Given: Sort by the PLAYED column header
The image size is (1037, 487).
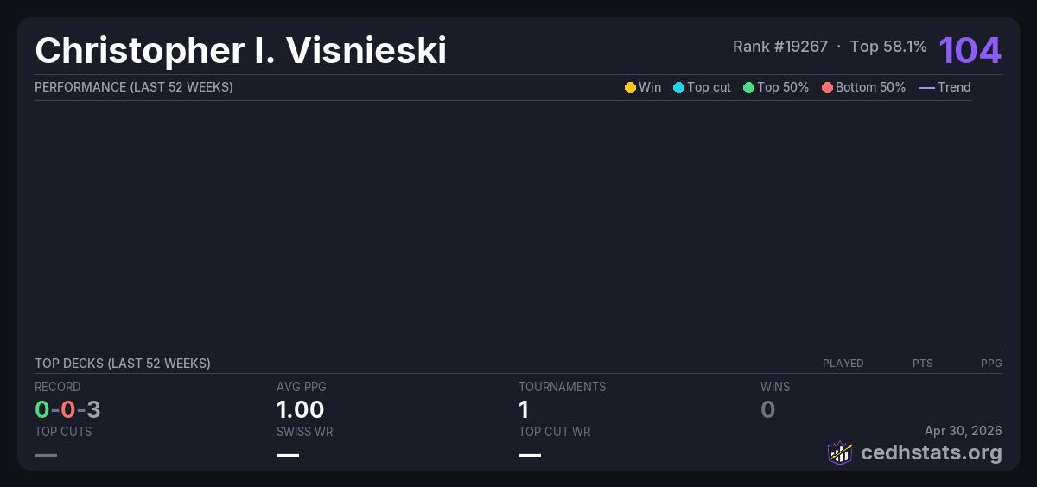Looking at the screenshot, I should [843, 364].
